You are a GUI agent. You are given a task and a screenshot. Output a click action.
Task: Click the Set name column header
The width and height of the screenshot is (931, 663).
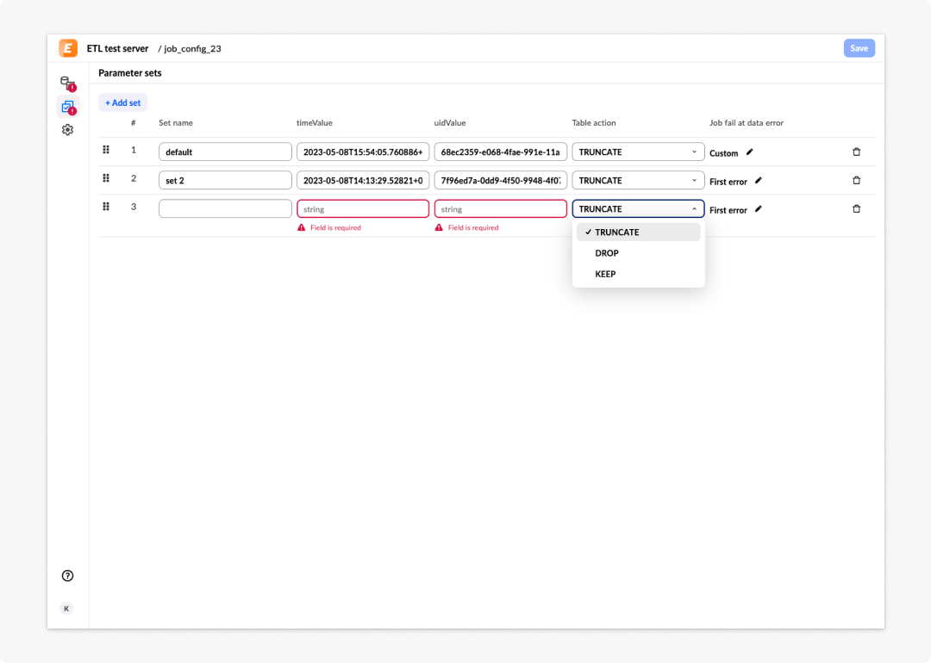click(x=176, y=123)
